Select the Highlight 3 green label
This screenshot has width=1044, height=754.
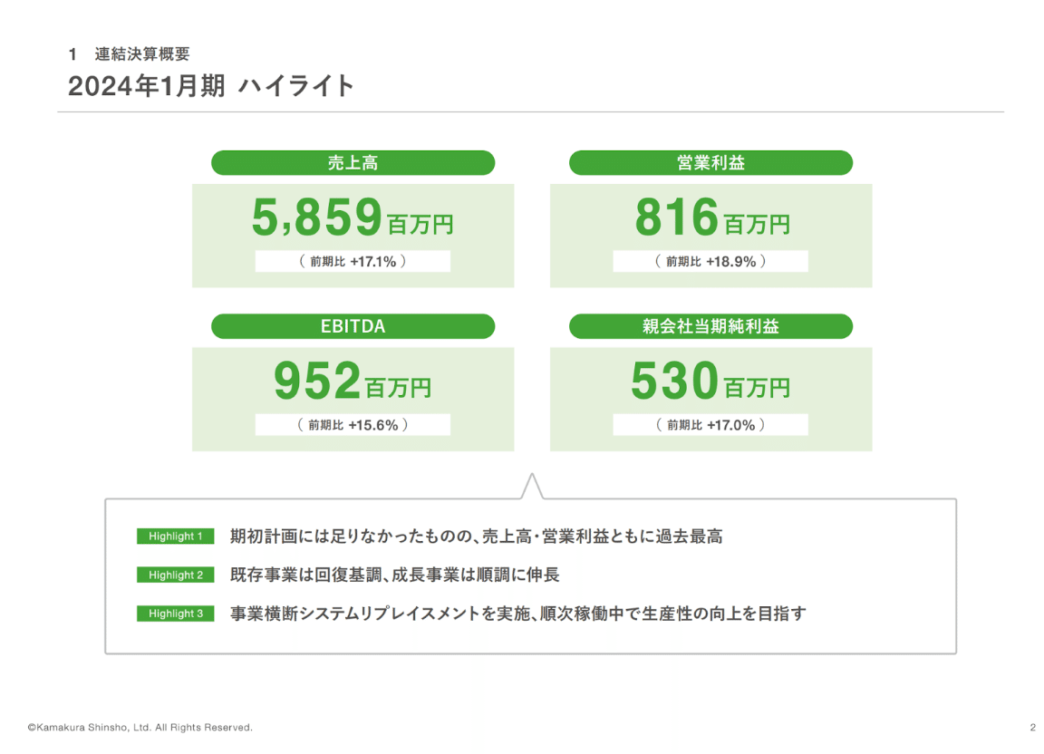(174, 614)
